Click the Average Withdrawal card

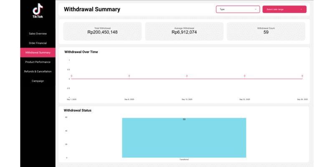coord(184,31)
